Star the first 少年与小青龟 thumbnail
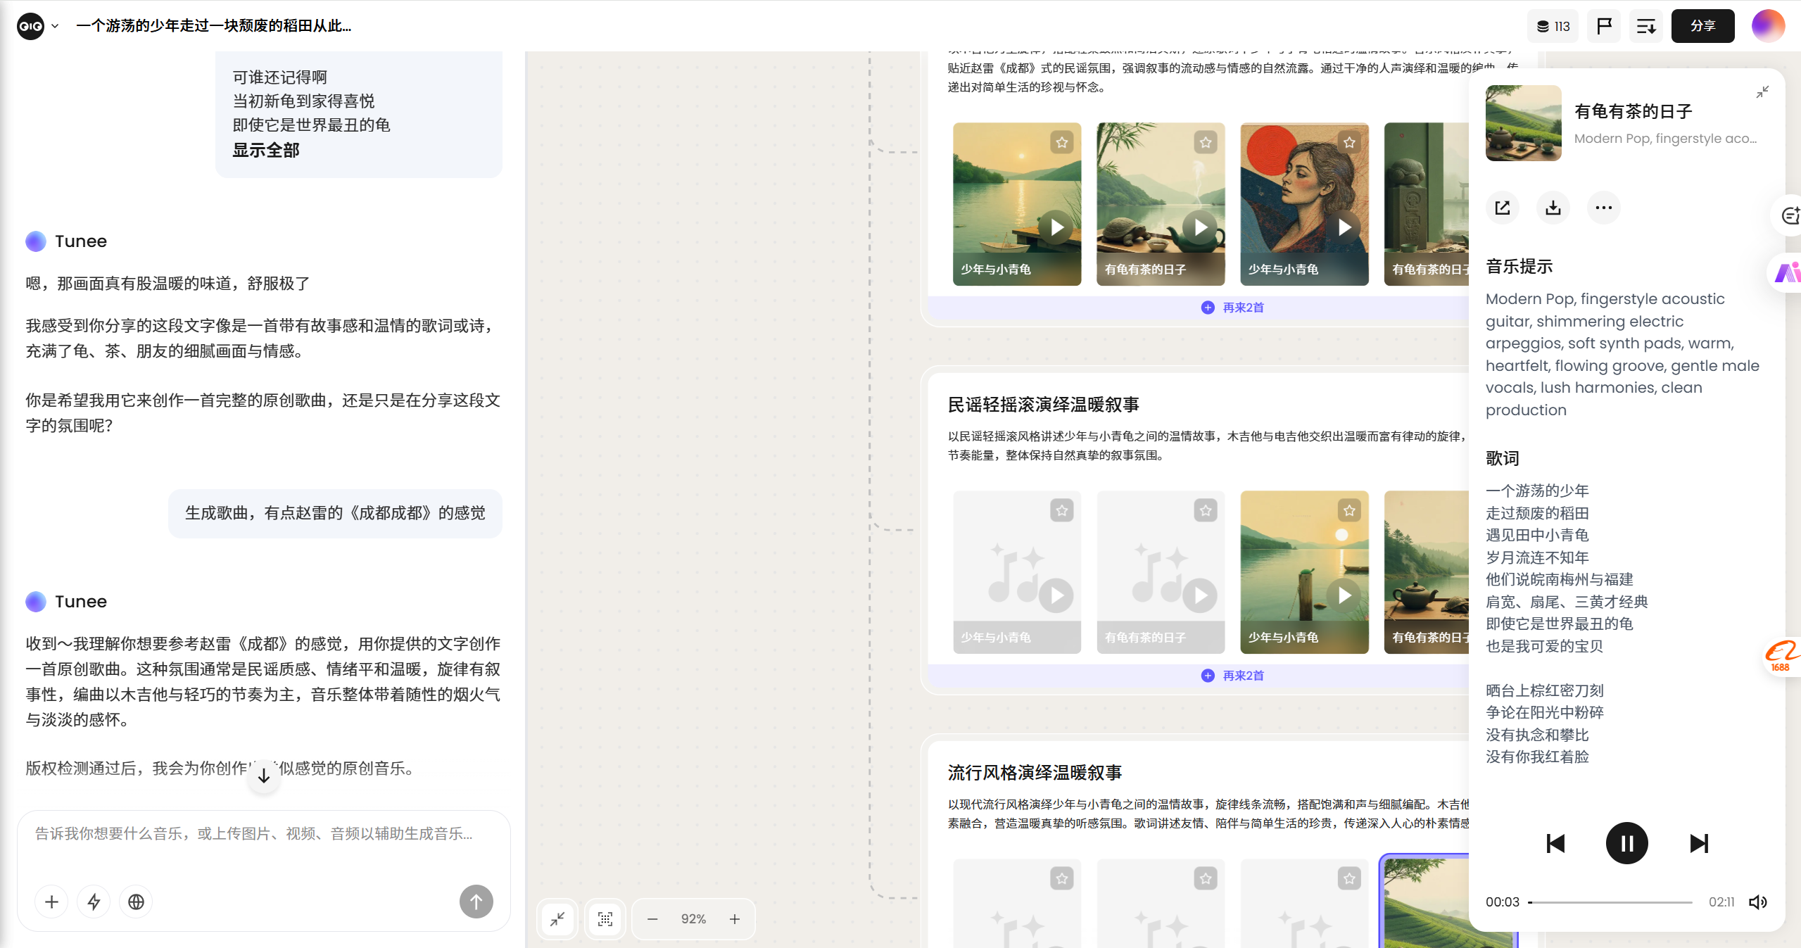 point(1061,141)
